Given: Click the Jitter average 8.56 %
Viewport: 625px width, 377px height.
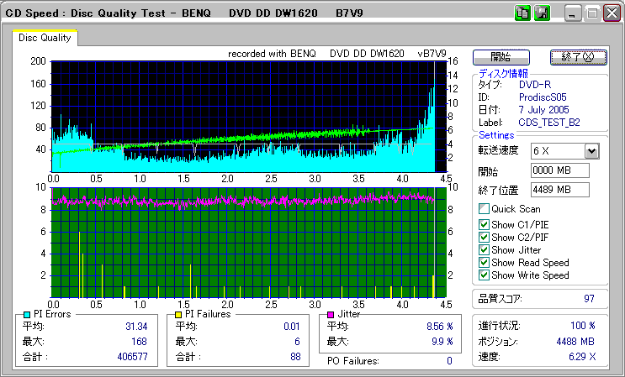Looking at the screenshot, I should (440, 327).
